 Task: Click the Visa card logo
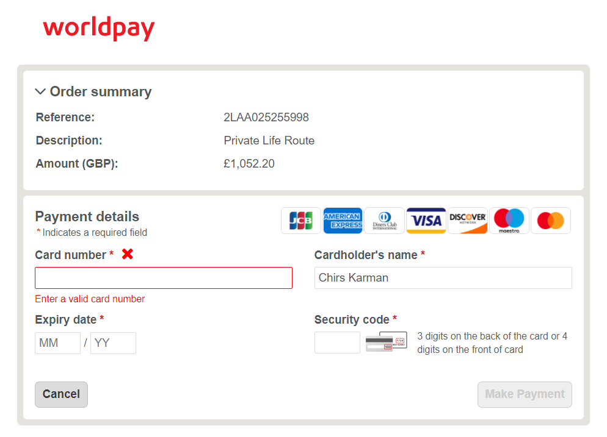coord(426,221)
